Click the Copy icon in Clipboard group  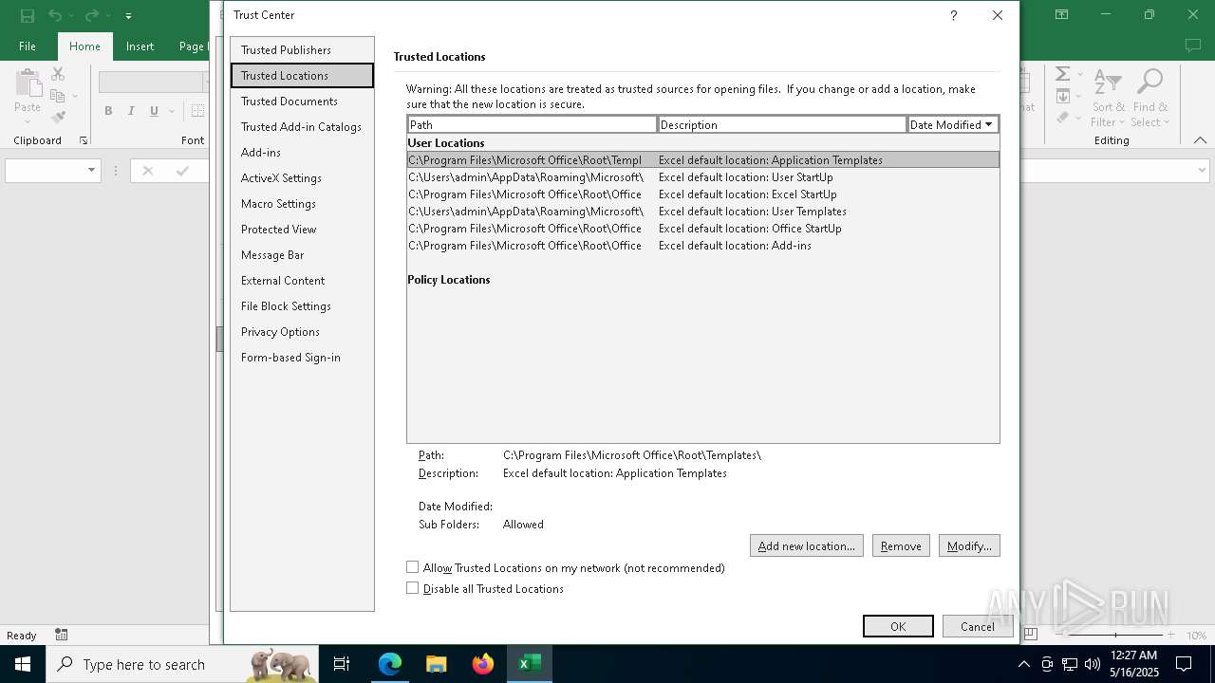click(x=58, y=96)
